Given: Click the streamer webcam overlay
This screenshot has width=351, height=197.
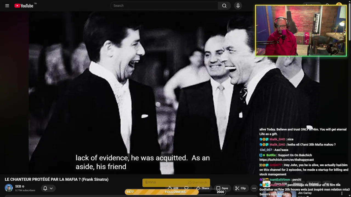Looking at the screenshot, I should pyautogui.click(x=301, y=31).
